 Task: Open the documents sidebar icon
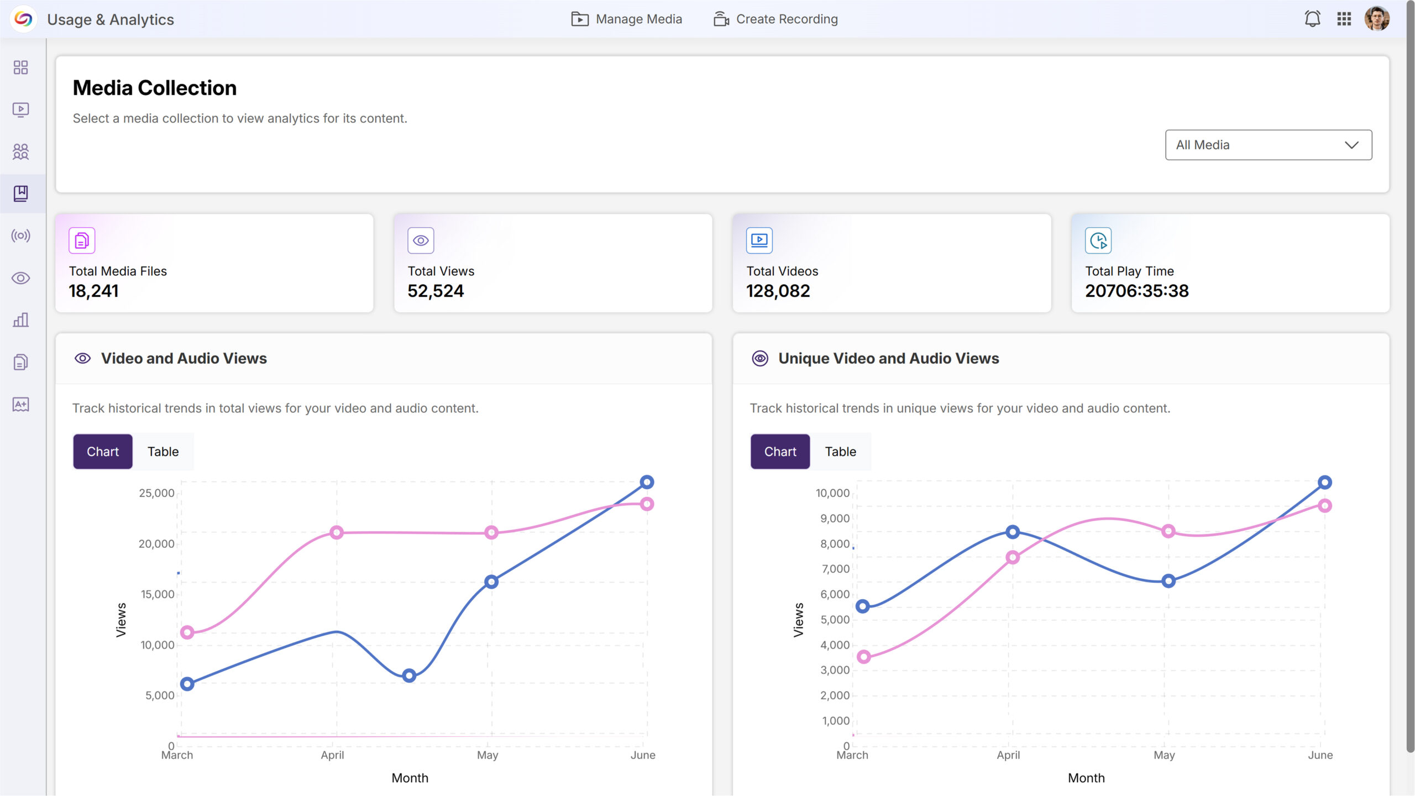(x=20, y=362)
